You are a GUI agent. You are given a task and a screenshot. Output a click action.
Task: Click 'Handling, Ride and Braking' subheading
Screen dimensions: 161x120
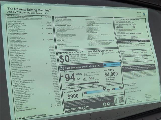click(63, 25)
